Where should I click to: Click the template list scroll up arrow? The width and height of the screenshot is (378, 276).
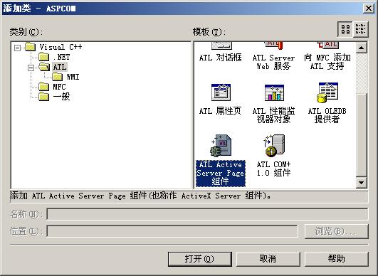tap(361, 48)
